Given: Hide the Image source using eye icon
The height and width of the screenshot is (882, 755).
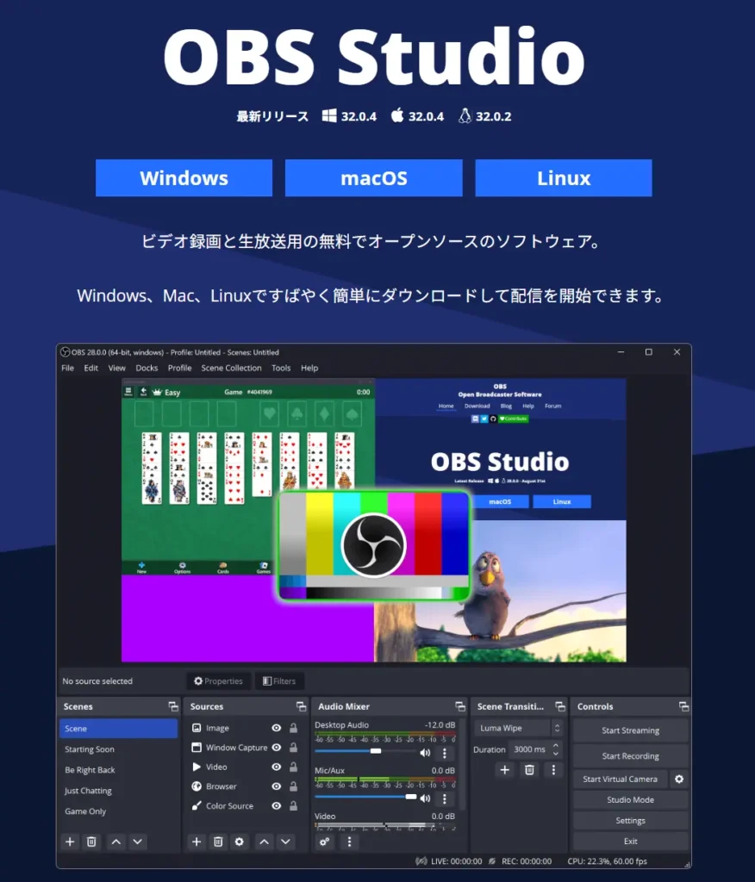Looking at the screenshot, I should pyautogui.click(x=276, y=728).
